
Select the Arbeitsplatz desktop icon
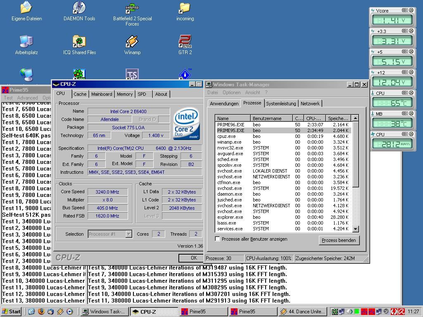26,45
